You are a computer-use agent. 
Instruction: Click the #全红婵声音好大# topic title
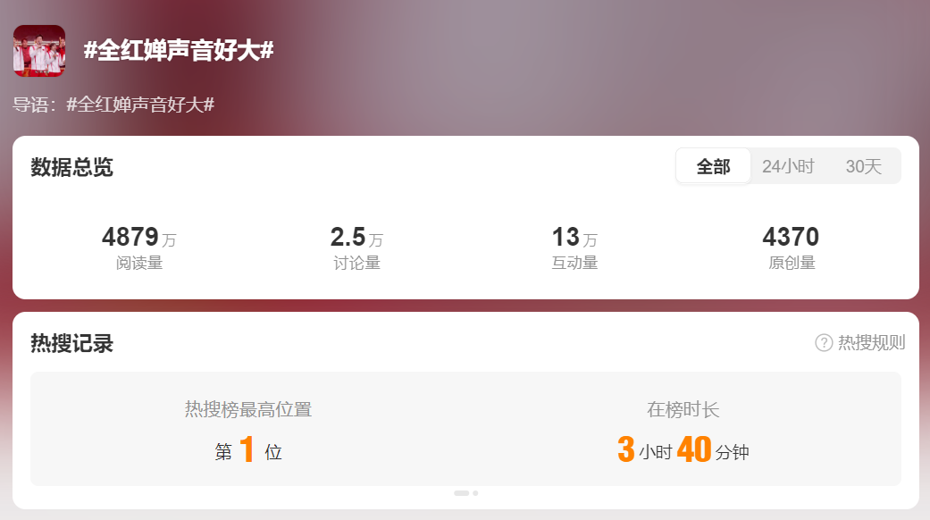click(179, 50)
